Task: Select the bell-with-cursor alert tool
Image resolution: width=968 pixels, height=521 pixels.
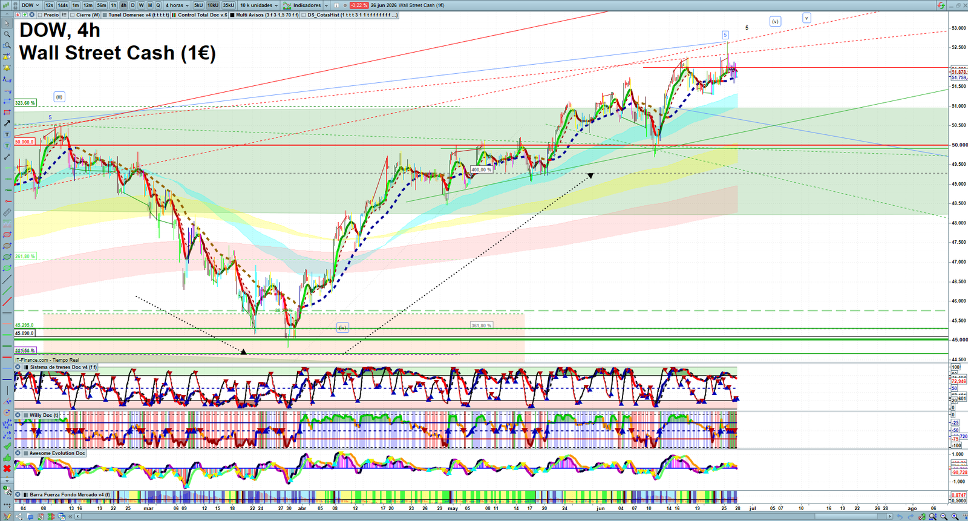Action: (7, 56)
